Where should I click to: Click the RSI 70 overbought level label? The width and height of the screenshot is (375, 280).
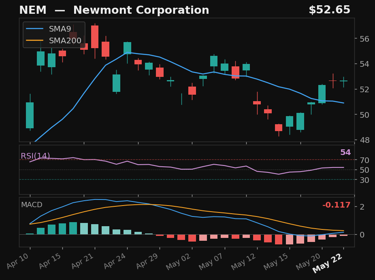click(364, 160)
